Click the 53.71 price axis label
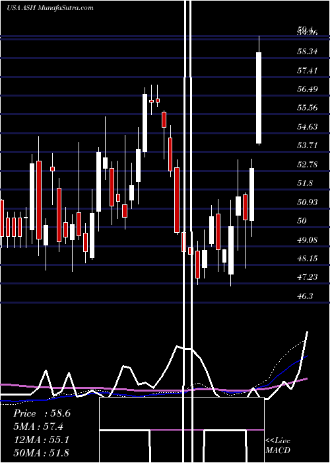The width and height of the screenshot is (330, 463). [x=308, y=146]
